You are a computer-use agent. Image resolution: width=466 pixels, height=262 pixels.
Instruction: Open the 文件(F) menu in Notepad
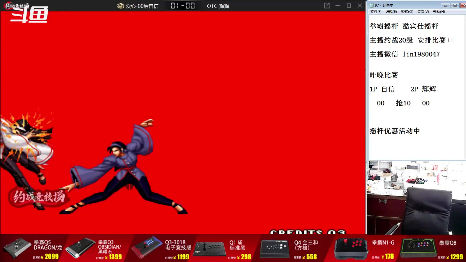376,12
